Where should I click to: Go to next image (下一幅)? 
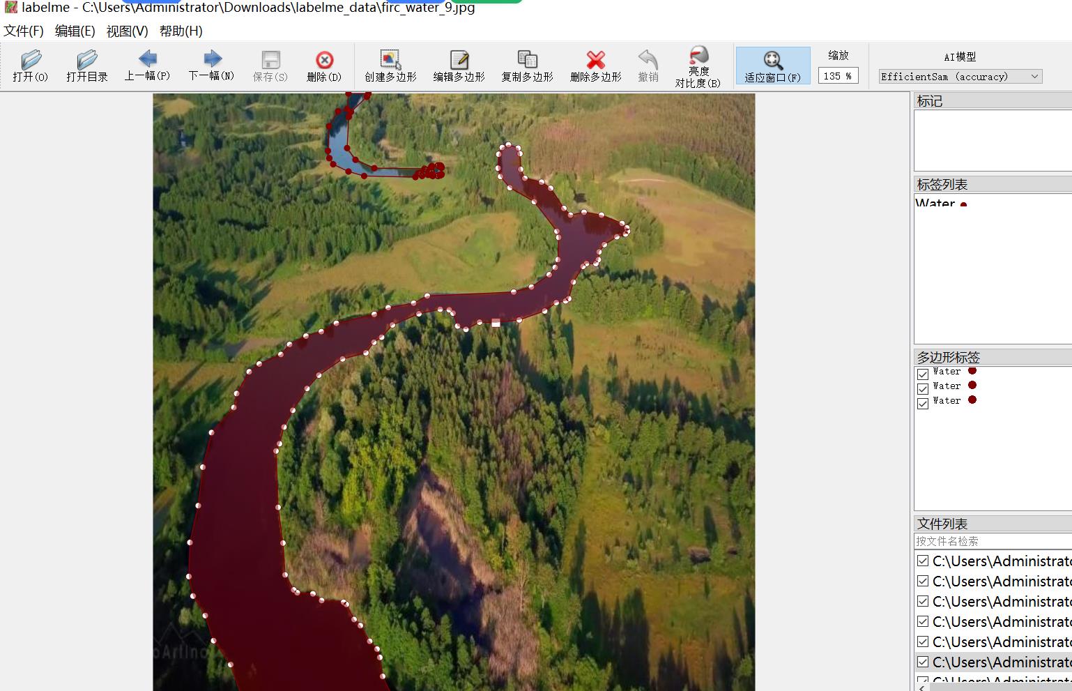(x=211, y=66)
